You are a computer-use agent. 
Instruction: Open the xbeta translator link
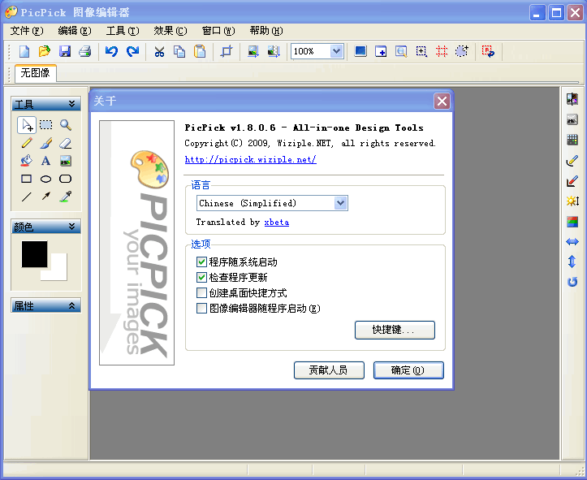(x=276, y=222)
